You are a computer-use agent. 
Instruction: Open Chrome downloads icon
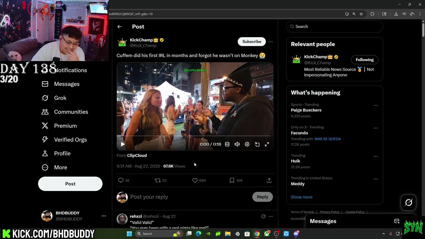coord(396,14)
